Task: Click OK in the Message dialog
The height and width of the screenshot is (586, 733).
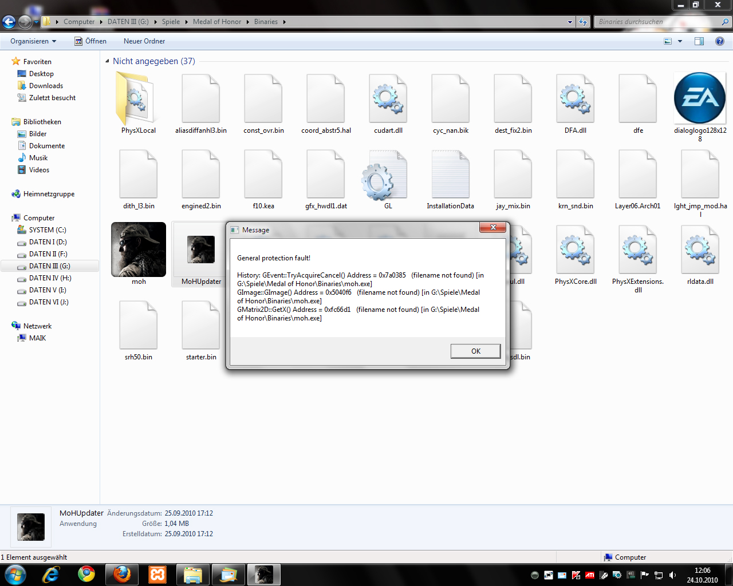Action: pyautogui.click(x=475, y=351)
